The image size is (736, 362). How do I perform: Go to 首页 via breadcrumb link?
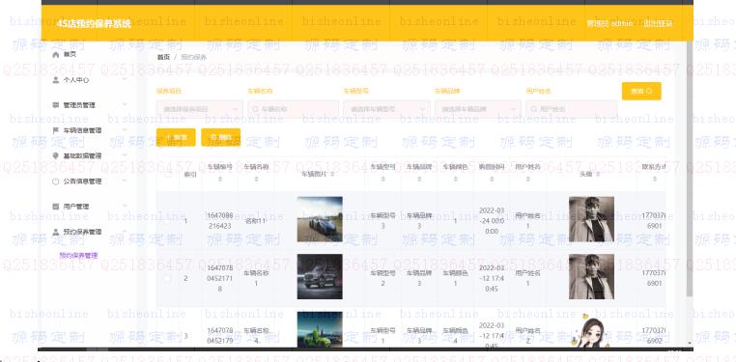coord(163,57)
